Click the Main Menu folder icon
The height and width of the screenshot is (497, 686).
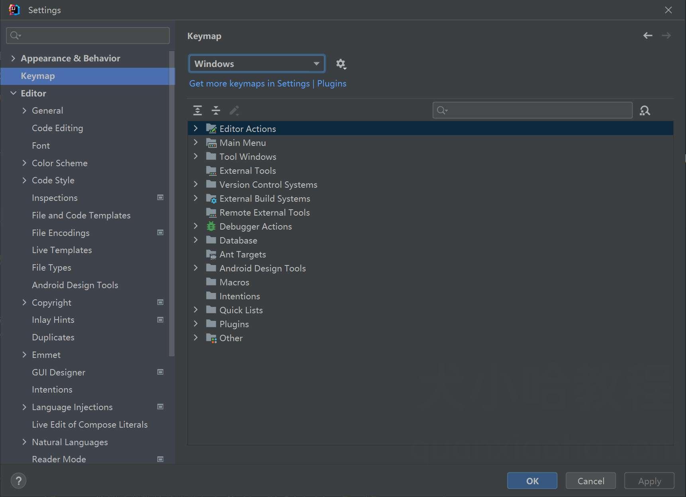coord(211,142)
